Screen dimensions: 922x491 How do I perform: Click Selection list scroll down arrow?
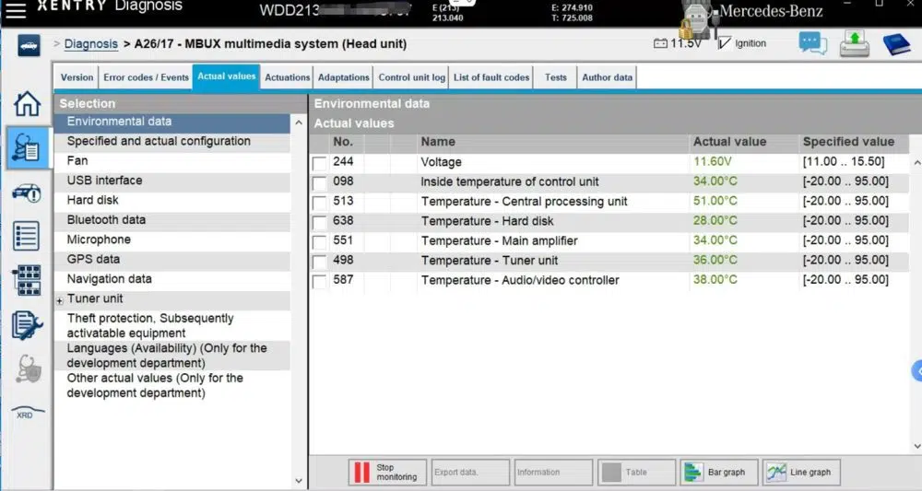tap(299, 481)
